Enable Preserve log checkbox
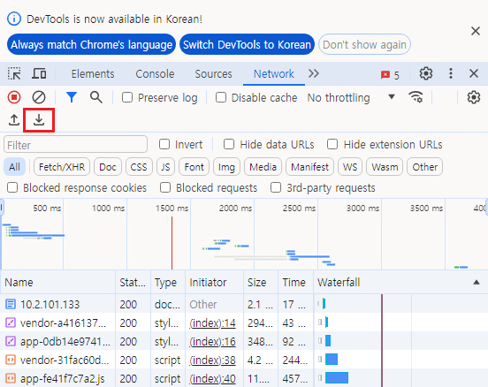 coord(127,97)
